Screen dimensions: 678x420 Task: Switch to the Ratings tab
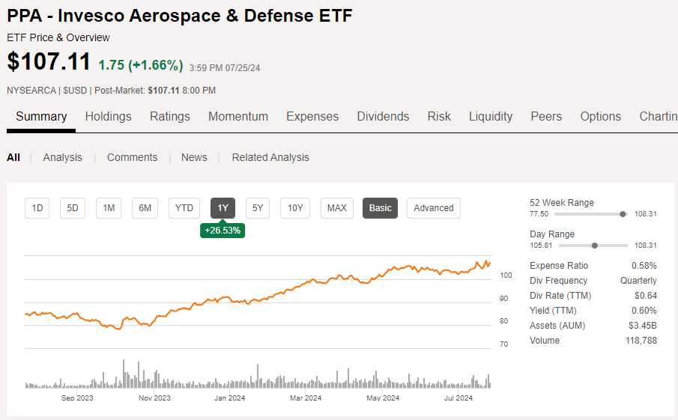coord(169,116)
